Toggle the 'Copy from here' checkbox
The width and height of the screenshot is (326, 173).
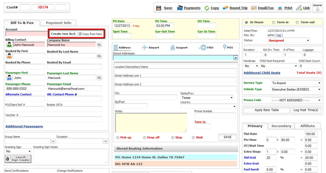point(80,34)
